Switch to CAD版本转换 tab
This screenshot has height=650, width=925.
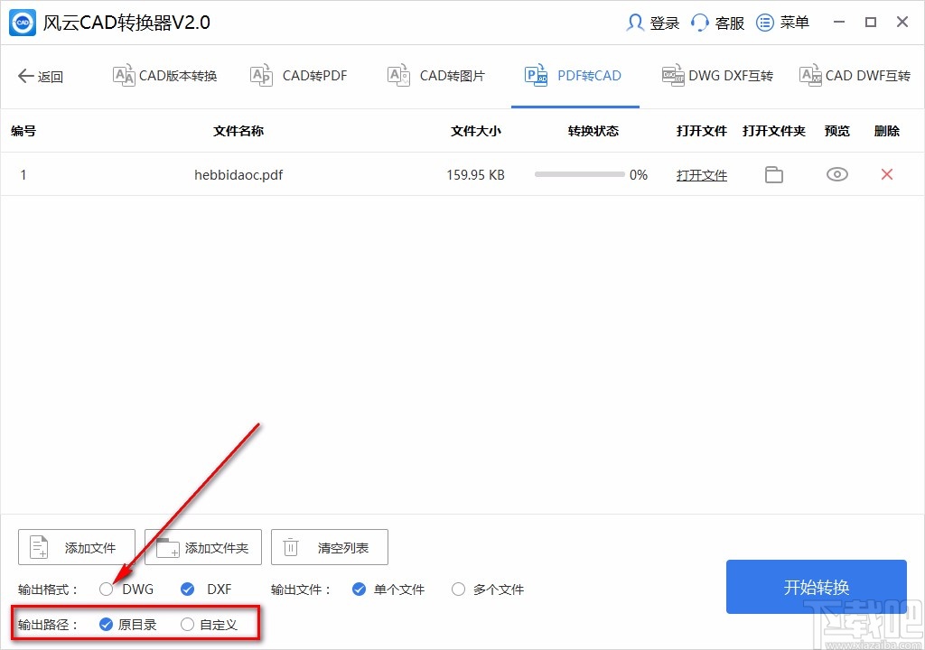pos(165,76)
